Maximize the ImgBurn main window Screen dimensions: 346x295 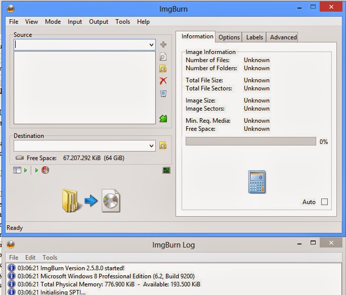click(313, 7)
